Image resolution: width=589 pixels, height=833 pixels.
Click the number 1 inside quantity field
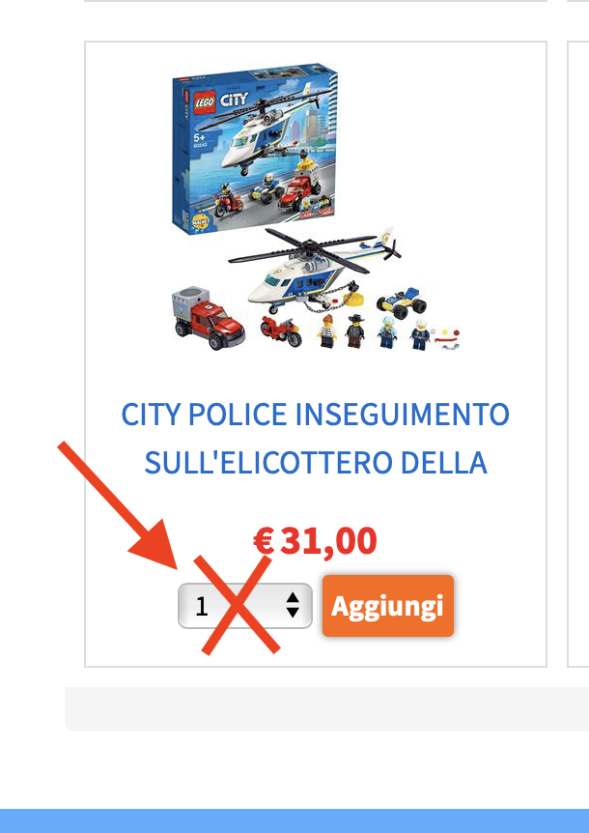(x=201, y=606)
